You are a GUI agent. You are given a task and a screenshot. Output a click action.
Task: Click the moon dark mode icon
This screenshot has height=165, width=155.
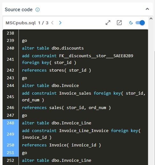tap(131, 23)
